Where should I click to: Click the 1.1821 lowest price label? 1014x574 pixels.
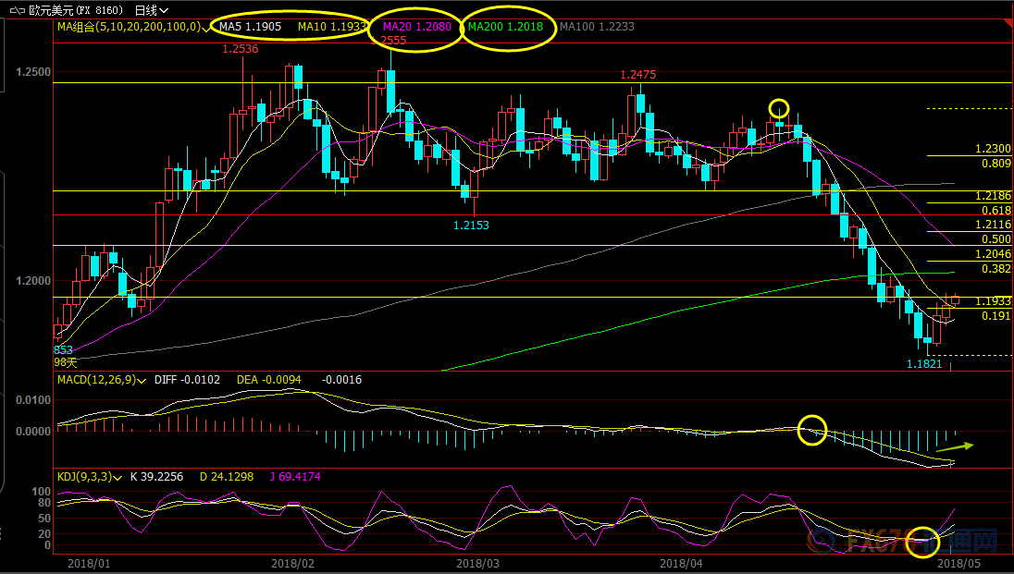click(923, 364)
